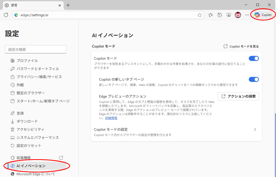Open 外観 settings

click(x=17, y=85)
